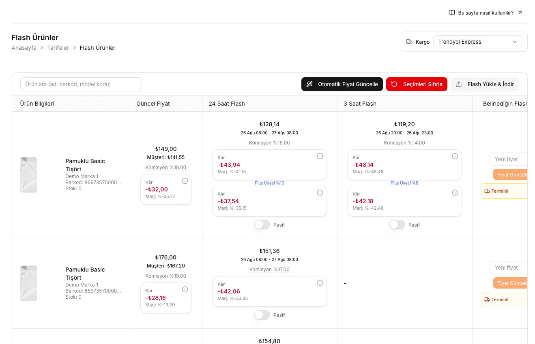This screenshot has width=535, height=344.
Task: Click 'Plus Üyesi %10' label
Action: (x=269, y=183)
